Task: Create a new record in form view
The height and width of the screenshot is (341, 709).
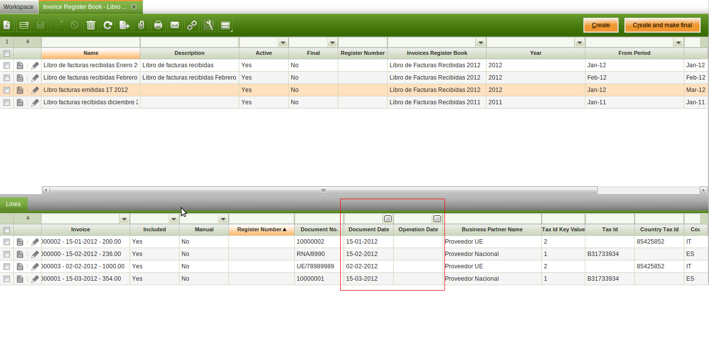Action: click(7, 25)
